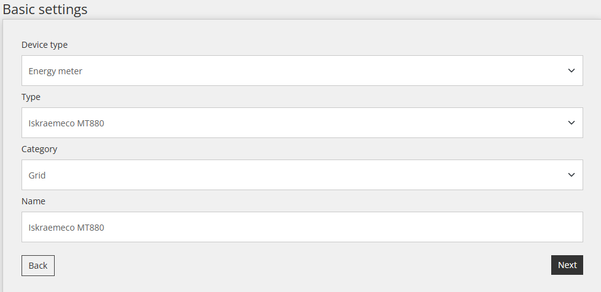The image size is (601, 292).
Task: Click the chevron arrow in Type selector
Action: point(572,123)
